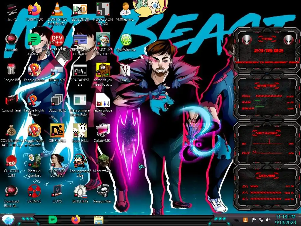This screenshot has width=301, height=226.
Task: Click the NETWORK header on the widget
Action: click(x=267, y=133)
